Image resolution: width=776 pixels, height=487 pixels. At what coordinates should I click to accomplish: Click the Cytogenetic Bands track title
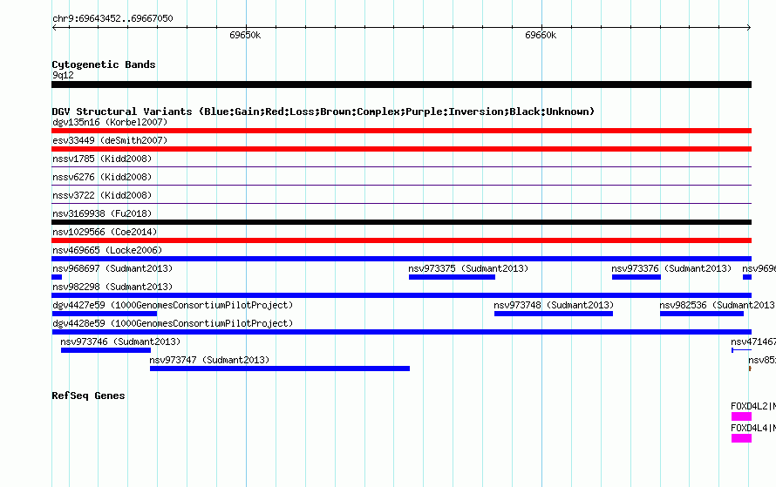point(104,64)
